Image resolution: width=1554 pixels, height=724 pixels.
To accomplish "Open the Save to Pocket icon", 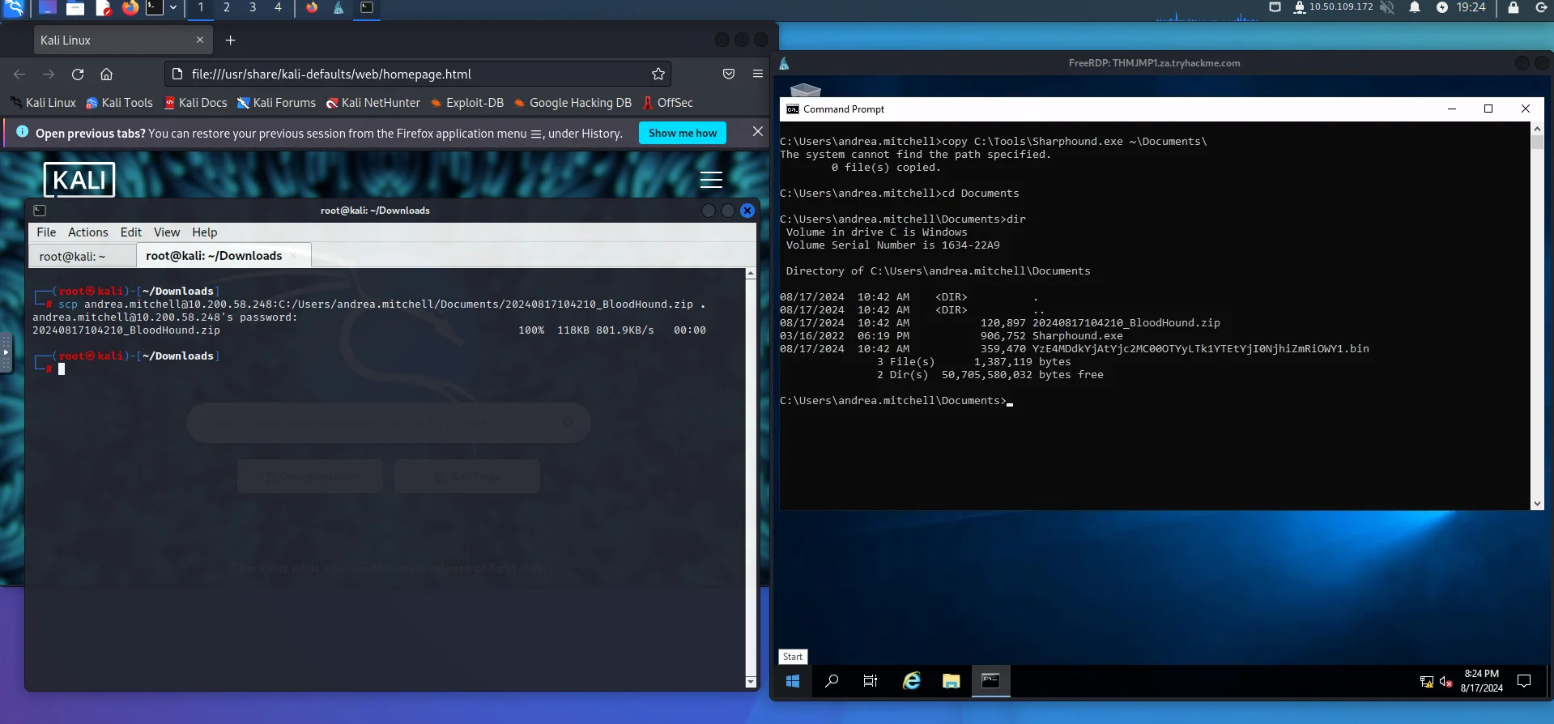I will (x=729, y=74).
